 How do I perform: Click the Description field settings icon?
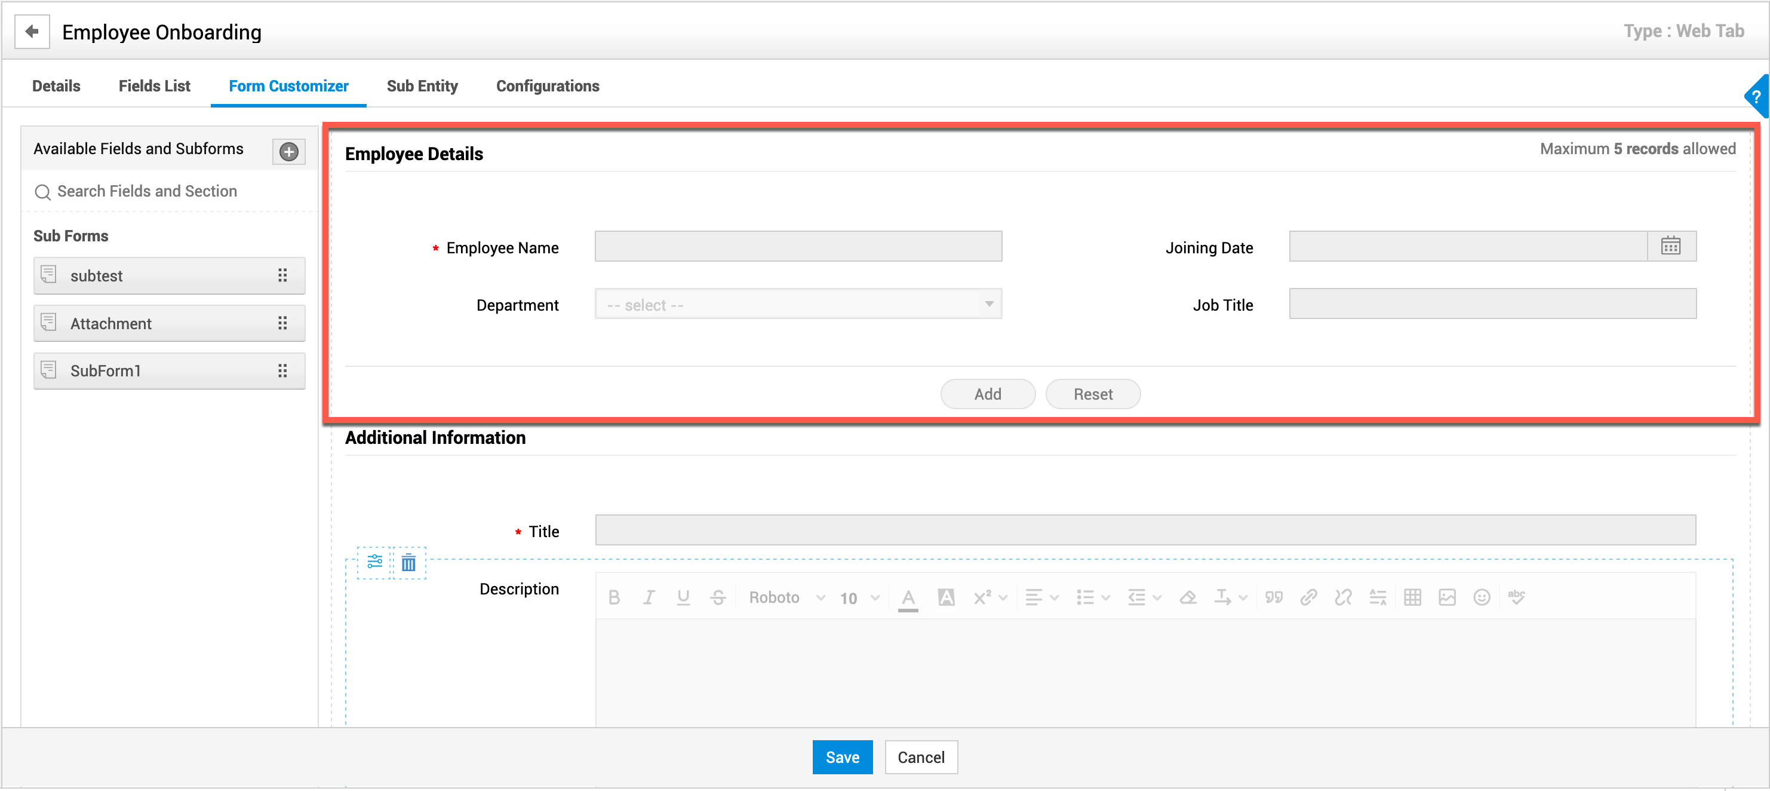[x=374, y=562]
